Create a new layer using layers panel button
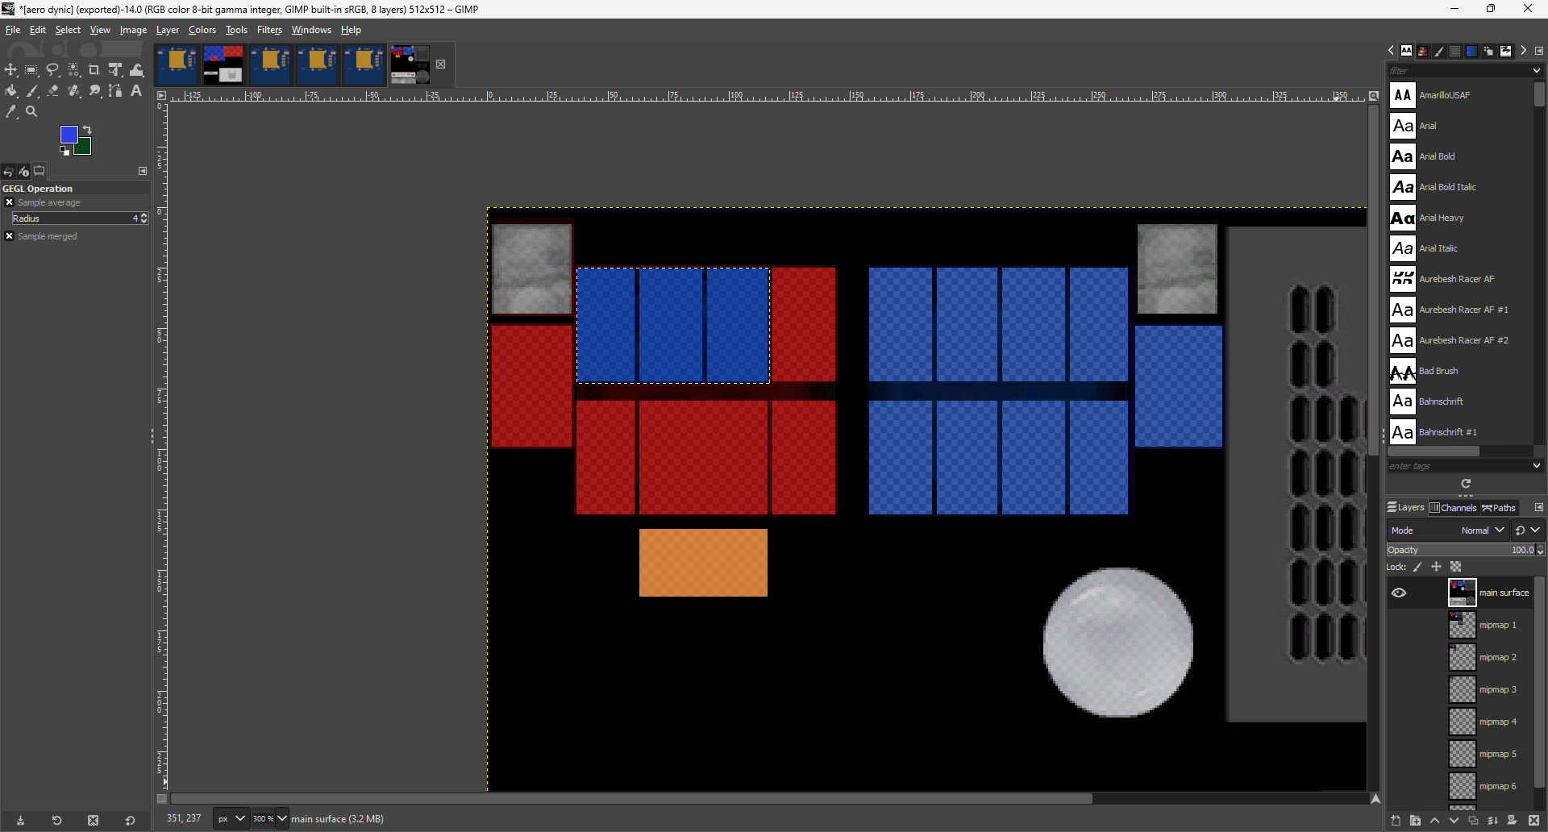Viewport: 1548px width, 832px height. (x=1396, y=821)
